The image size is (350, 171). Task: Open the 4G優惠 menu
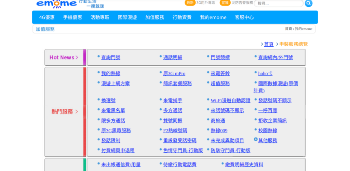pos(47,17)
